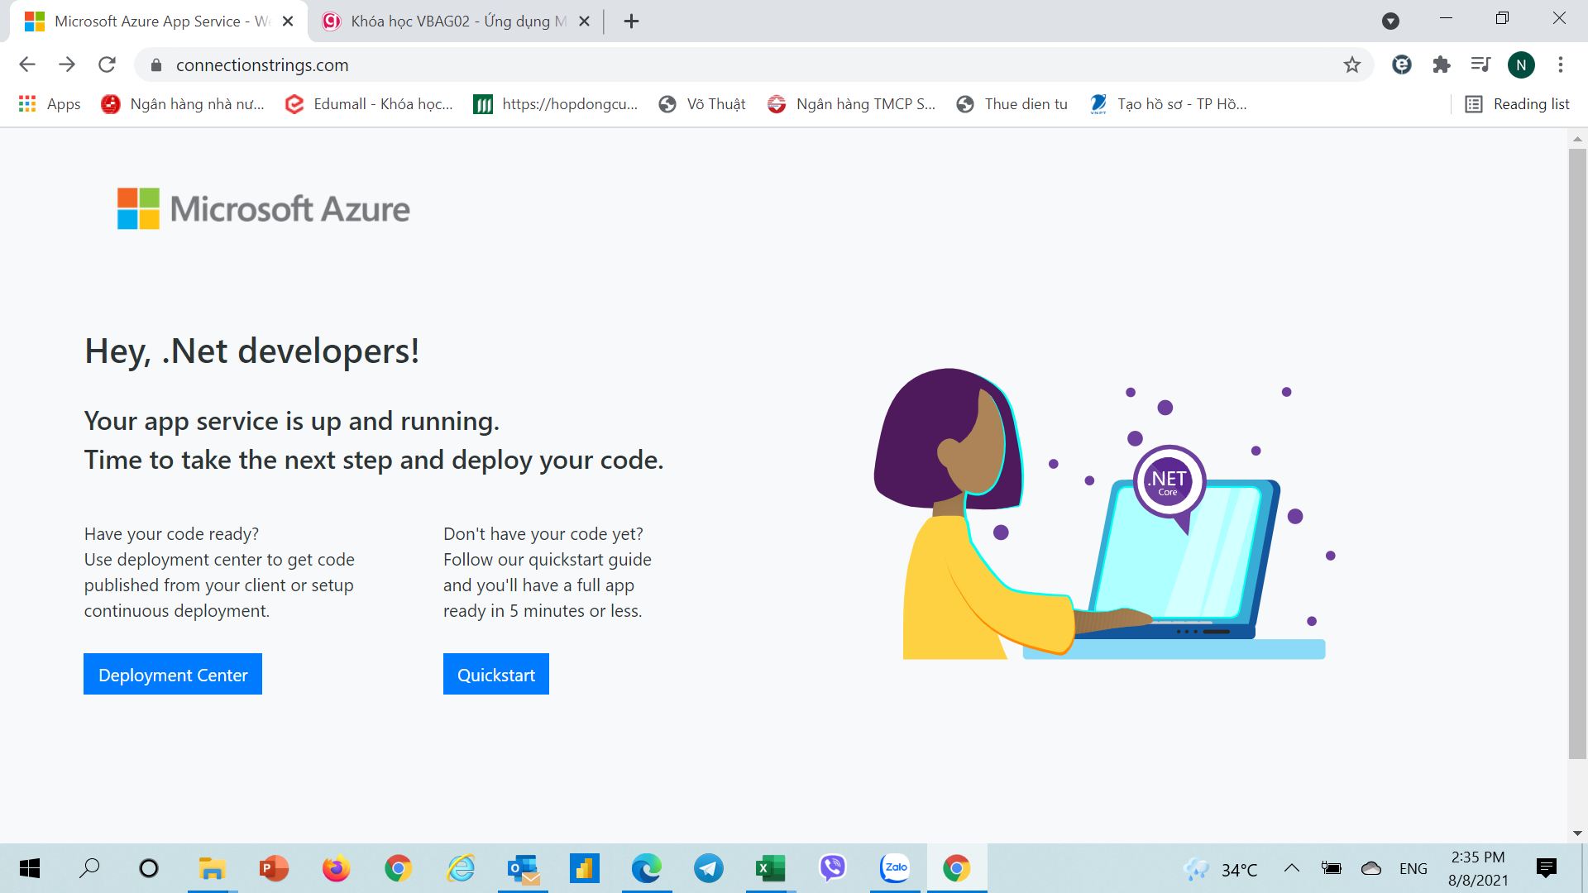Viewport: 1588px width, 893px height.
Task: Open Windows taskbar search
Action: tap(89, 868)
